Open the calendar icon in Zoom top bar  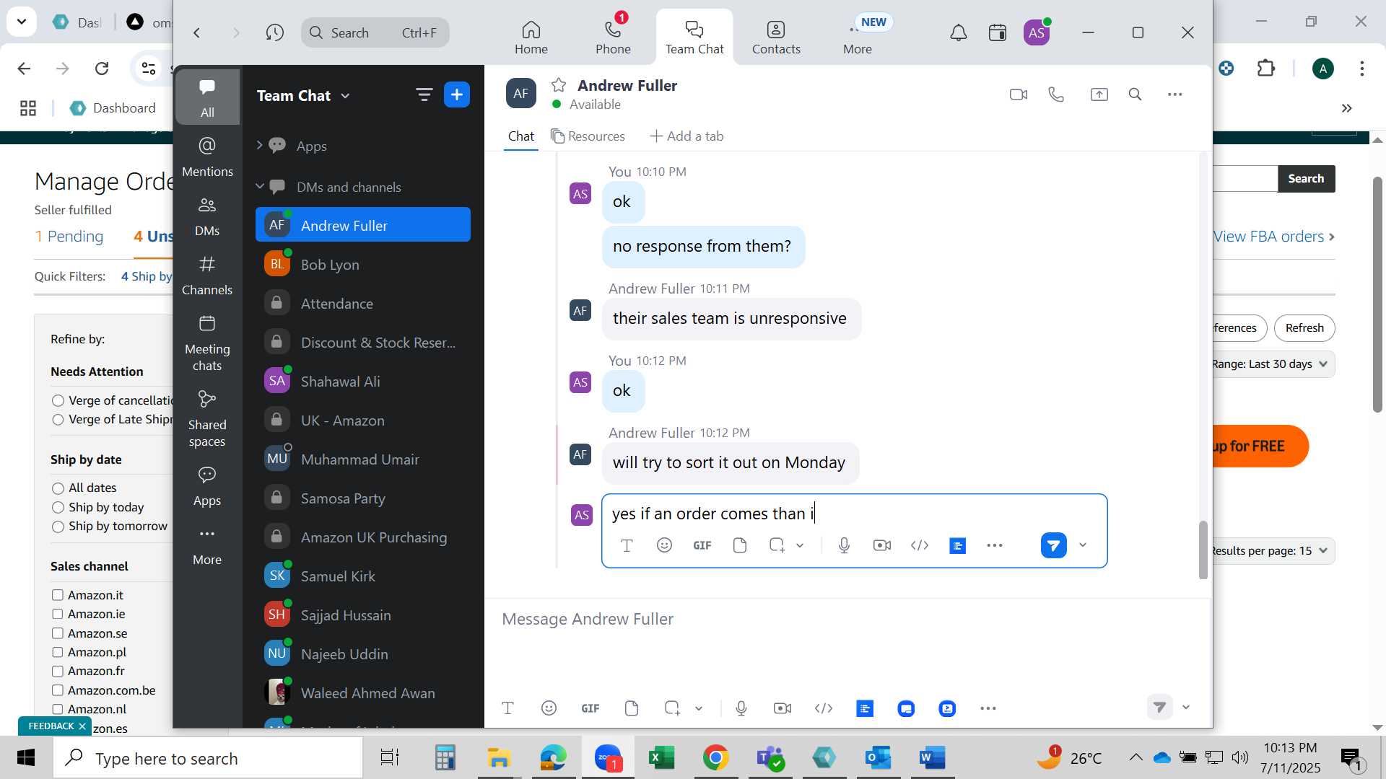click(997, 32)
